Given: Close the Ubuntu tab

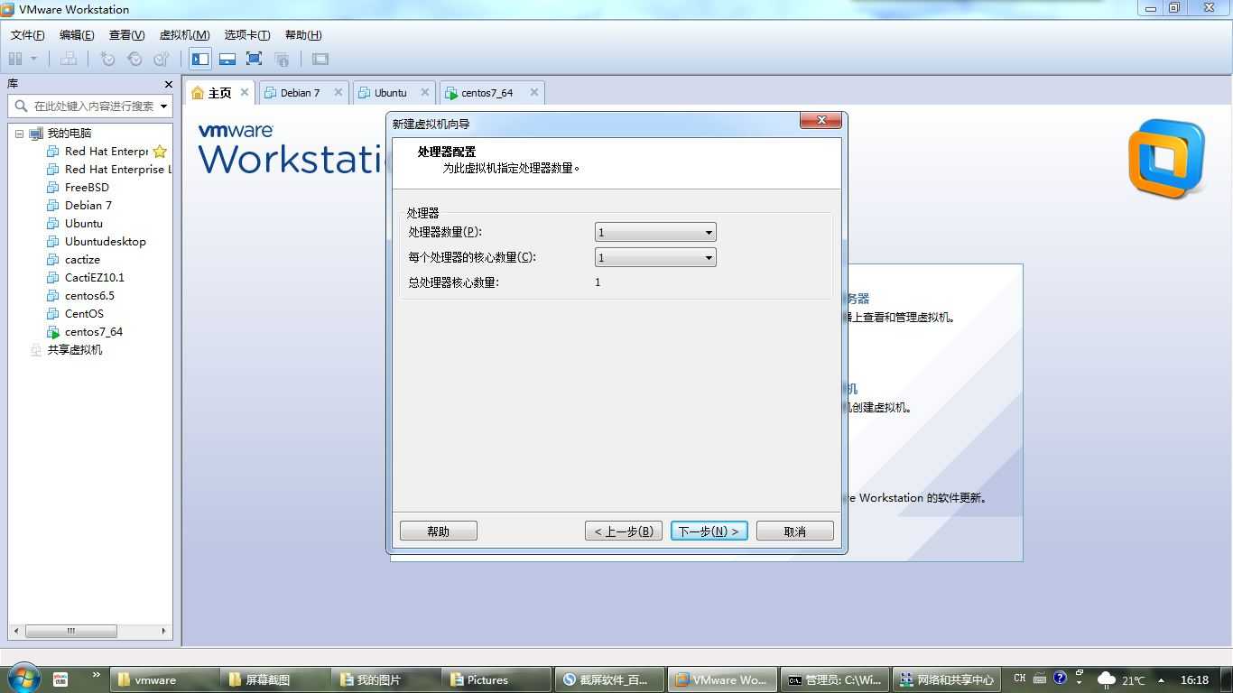Looking at the screenshot, I should (x=425, y=92).
